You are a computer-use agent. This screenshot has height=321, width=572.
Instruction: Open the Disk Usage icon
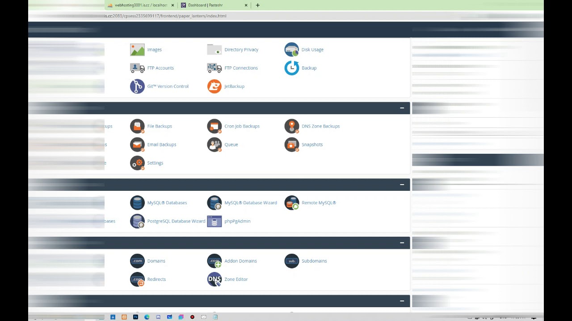(292, 49)
